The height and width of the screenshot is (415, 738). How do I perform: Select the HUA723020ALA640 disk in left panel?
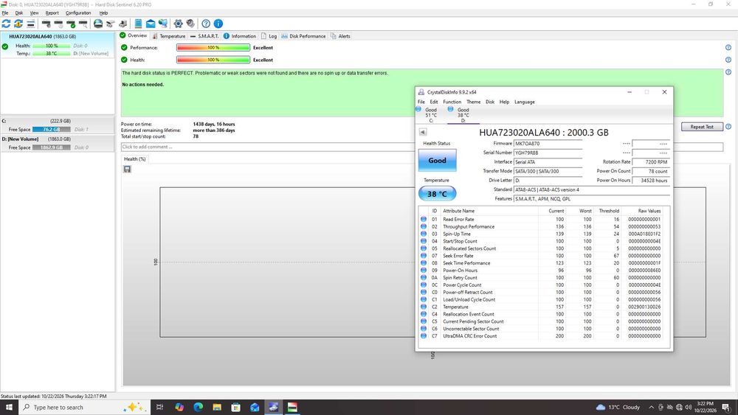(57, 45)
